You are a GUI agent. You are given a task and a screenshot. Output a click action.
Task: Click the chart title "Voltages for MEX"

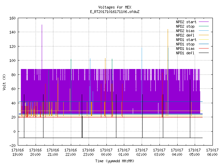coord(115,7)
